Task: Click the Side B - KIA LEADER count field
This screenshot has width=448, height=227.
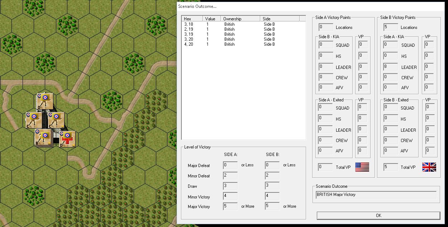Action: click(326, 67)
